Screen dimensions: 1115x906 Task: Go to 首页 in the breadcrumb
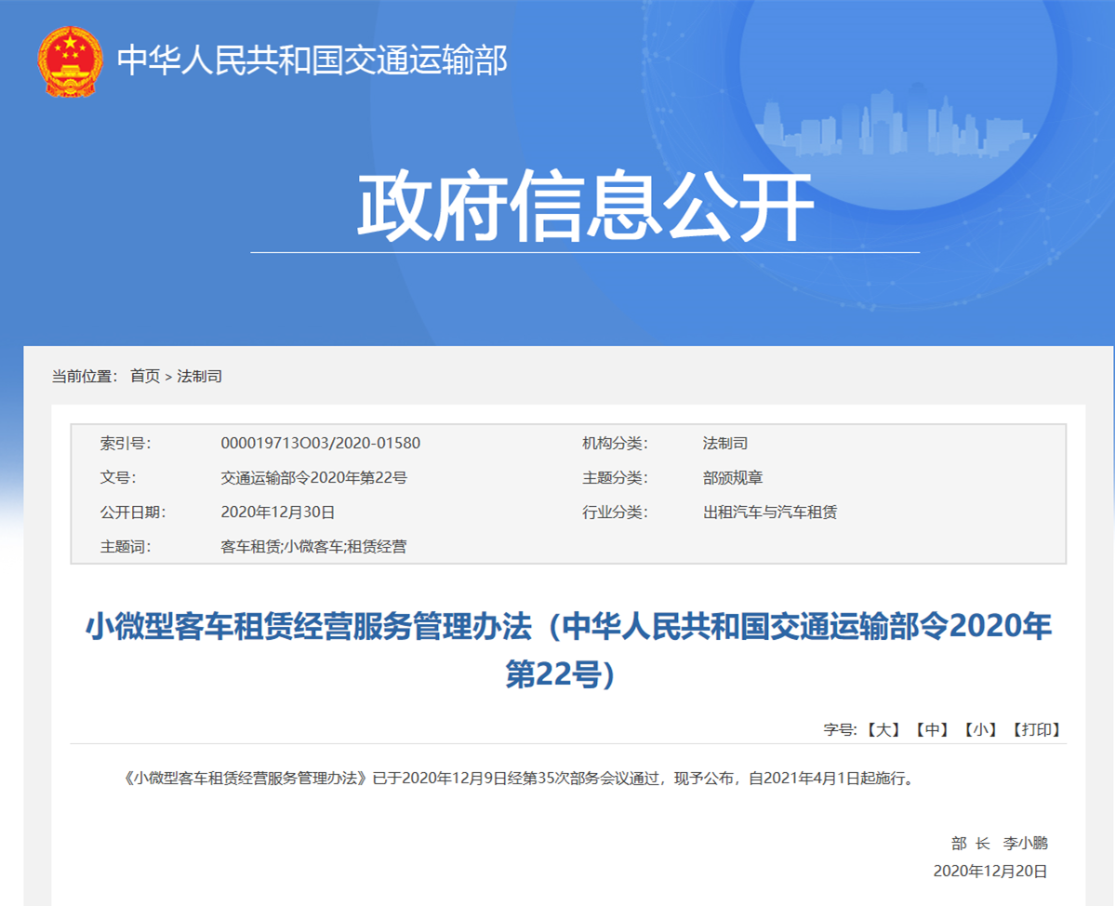tap(144, 377)
